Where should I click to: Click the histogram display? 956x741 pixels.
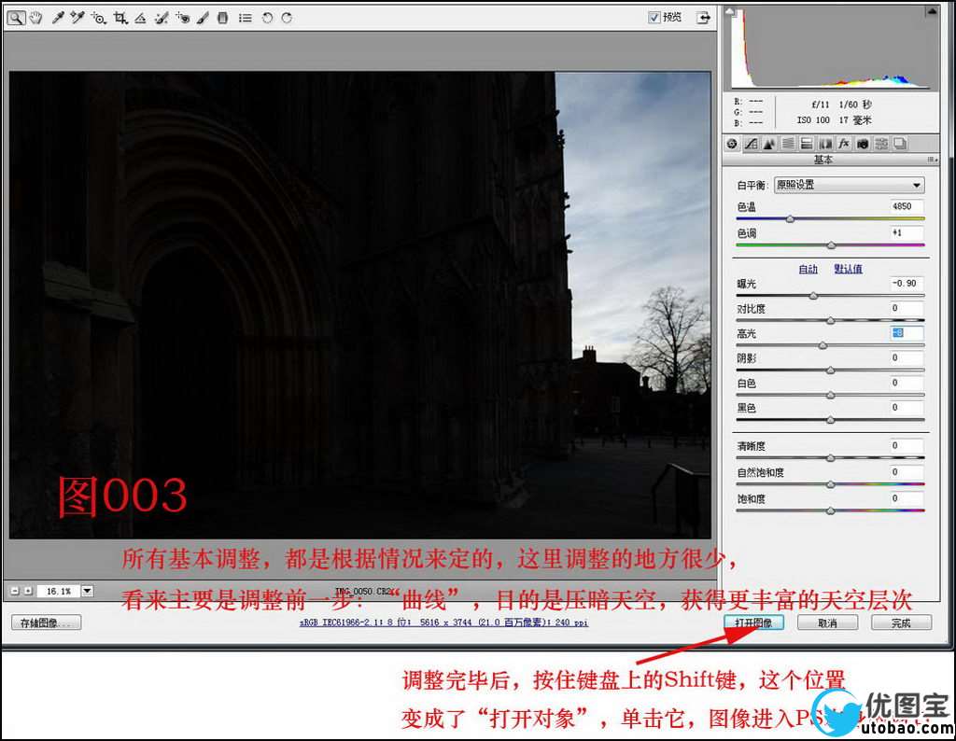(x=832, y=49)
